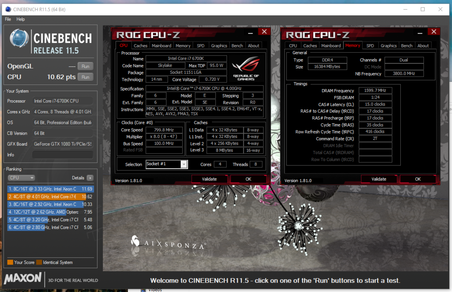Click Validate in left CPU-Z window
The height and width of the screenshot is (292, 452).
209,179
